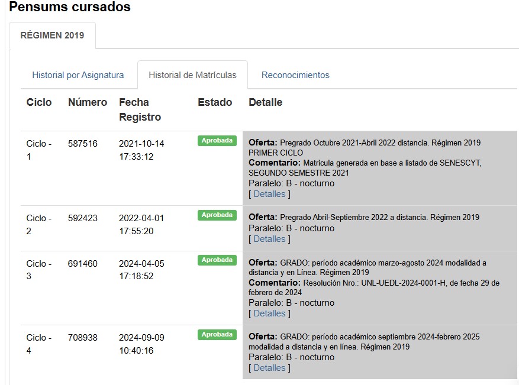Click the Pensums cursados heading
The height and width of the screenshot is (385, 519).
coord(70,8)
